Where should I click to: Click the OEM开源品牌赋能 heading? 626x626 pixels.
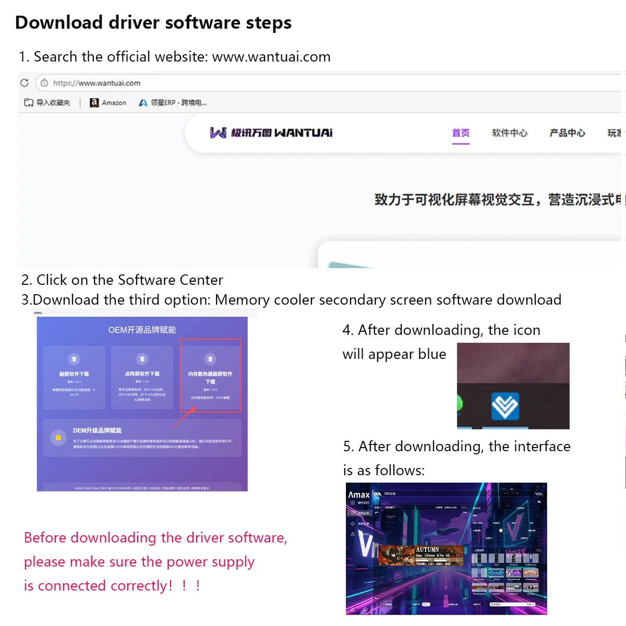pyautogui.click(x=142, y=330)
